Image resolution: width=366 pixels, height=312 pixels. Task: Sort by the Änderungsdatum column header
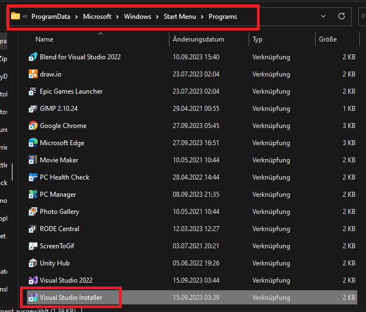(198, 39)
